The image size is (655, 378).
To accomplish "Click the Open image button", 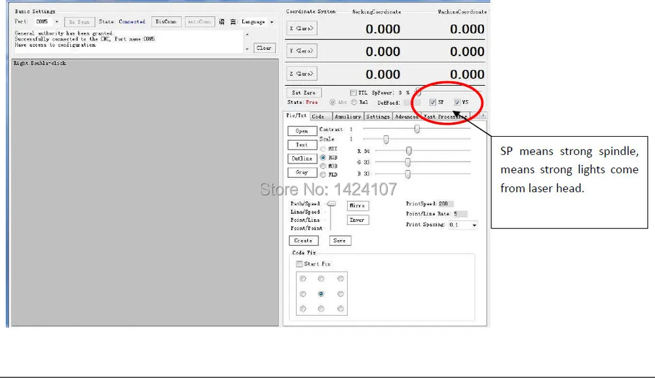I will (301, 131).
